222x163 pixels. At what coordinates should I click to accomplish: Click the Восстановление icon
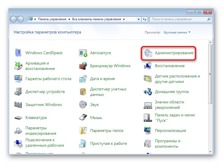(x=148, y=66)
